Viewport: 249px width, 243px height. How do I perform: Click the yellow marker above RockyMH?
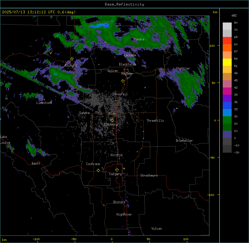click(72, 59)
